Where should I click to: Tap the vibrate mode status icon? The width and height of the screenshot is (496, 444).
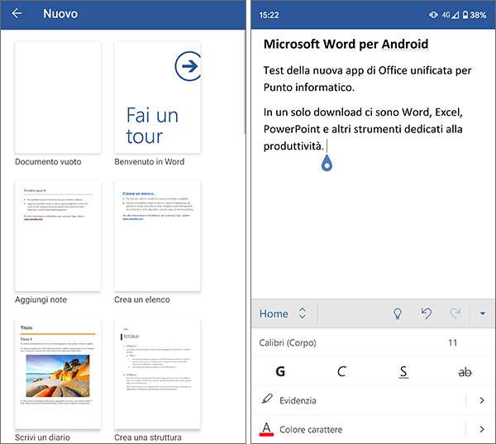433,15
